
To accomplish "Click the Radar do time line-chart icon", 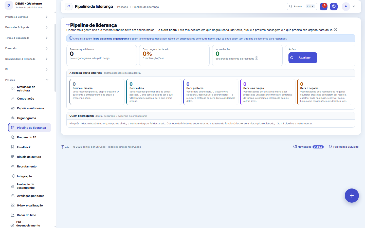I will [13, 215].
